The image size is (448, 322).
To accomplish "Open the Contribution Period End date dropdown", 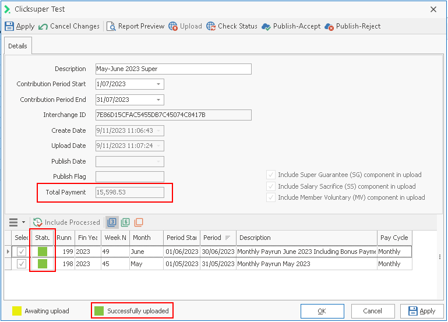I will [158, 100].
